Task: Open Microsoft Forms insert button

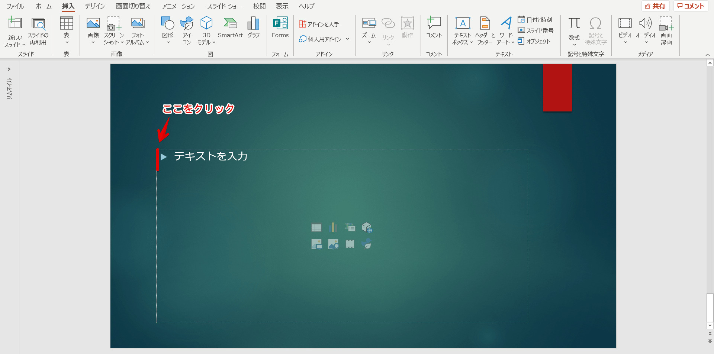Action: (280, 28)
